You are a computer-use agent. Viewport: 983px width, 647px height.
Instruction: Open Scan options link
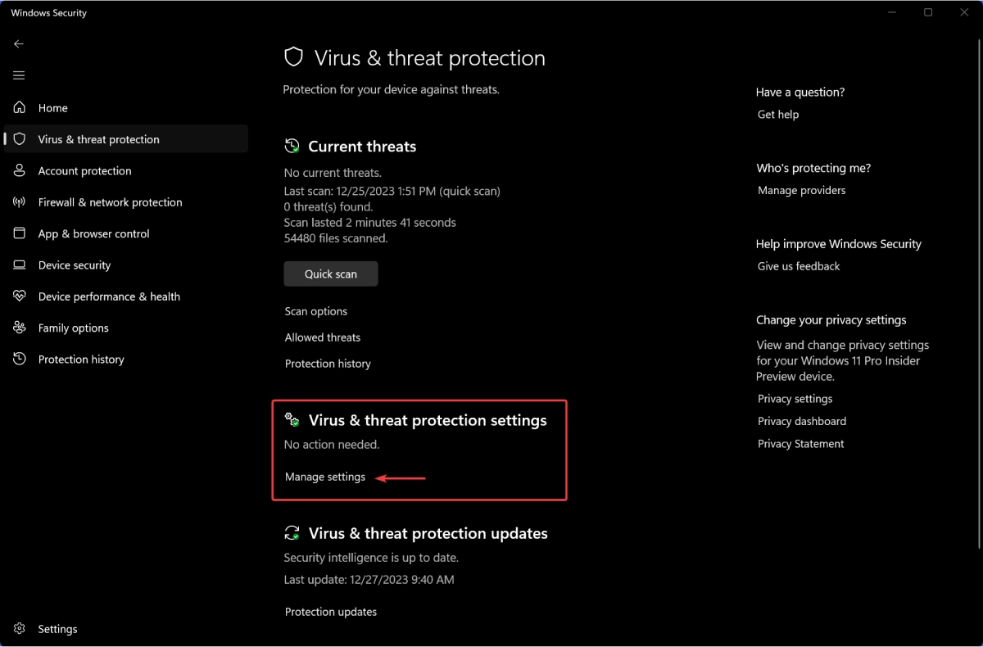[316, 311]
